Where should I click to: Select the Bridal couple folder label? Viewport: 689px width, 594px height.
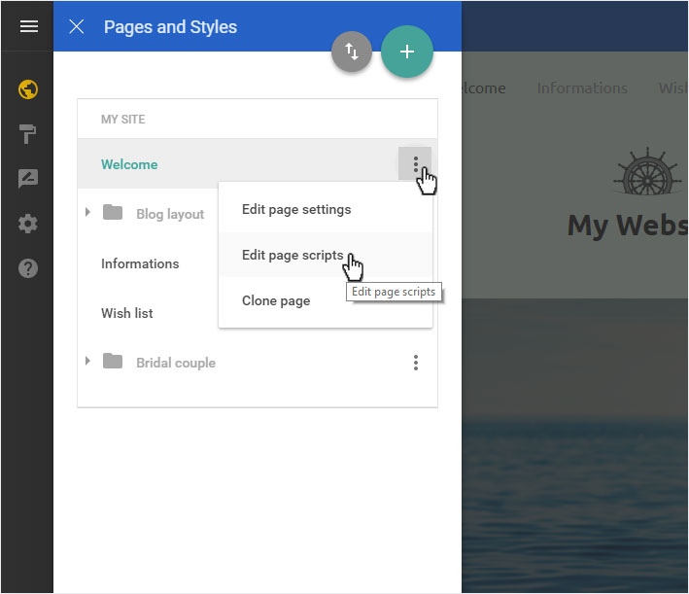176,363
